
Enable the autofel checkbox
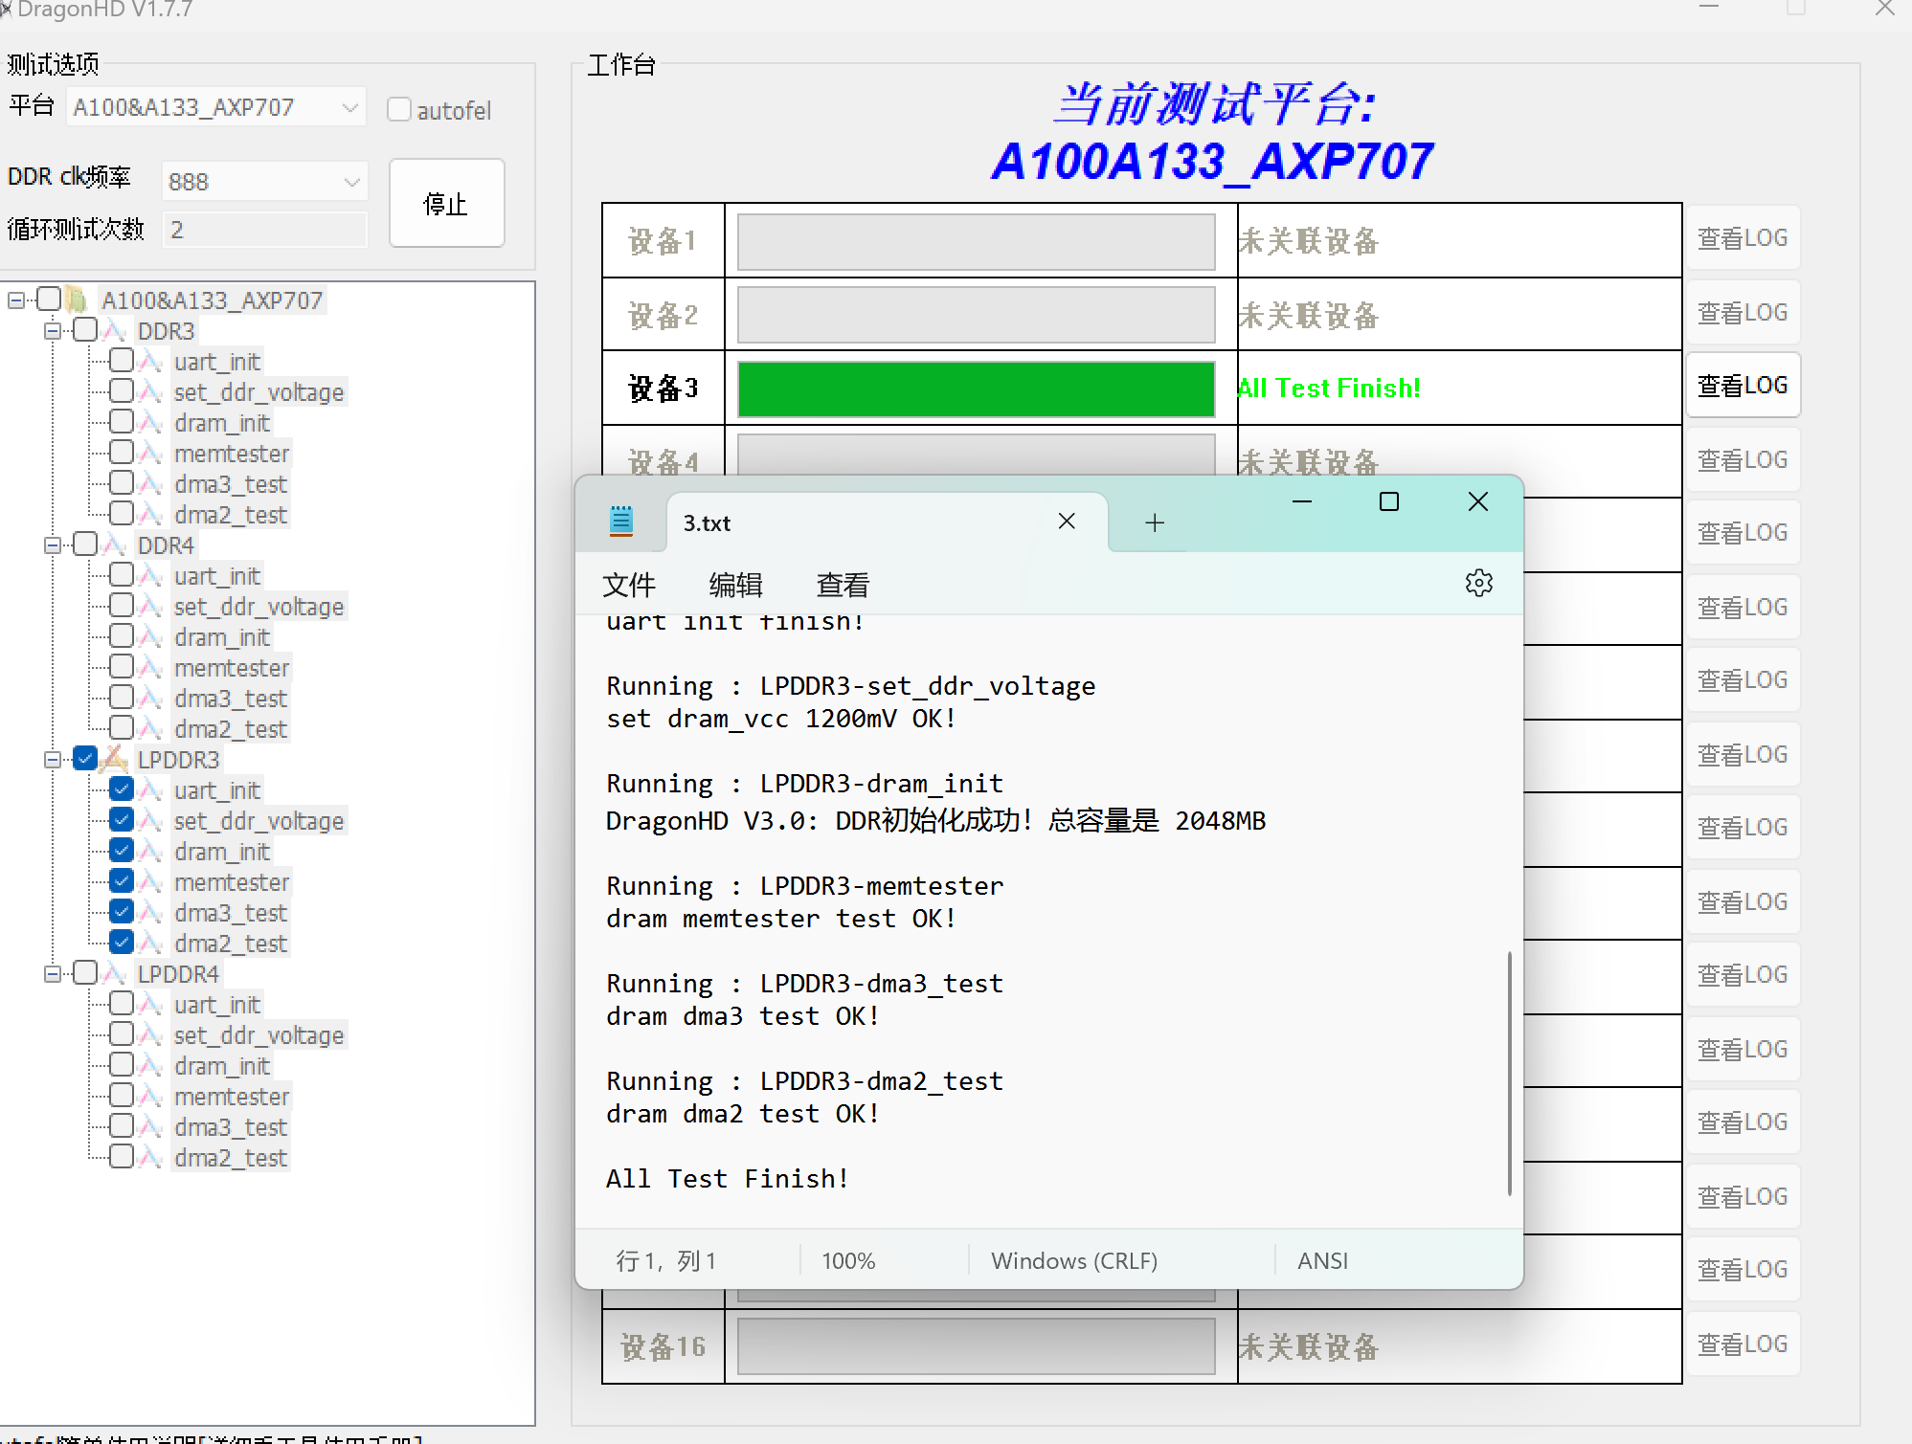399,109
